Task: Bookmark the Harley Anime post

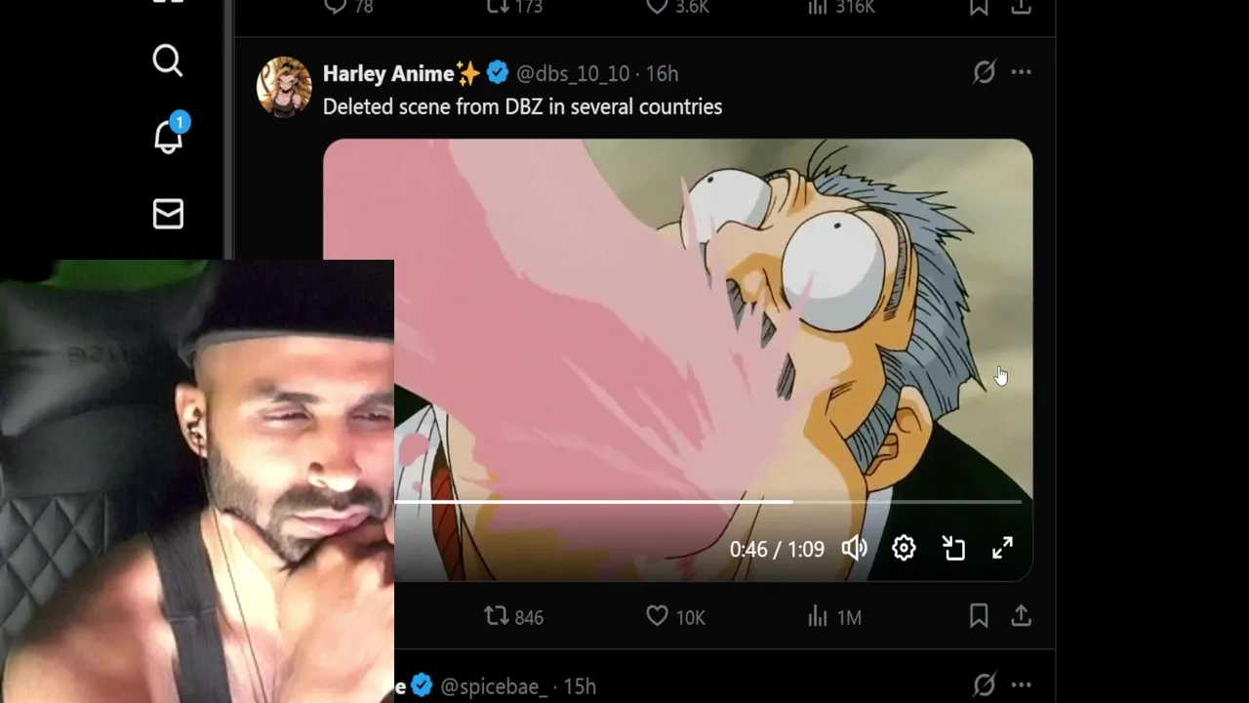Action: point(979,616)
